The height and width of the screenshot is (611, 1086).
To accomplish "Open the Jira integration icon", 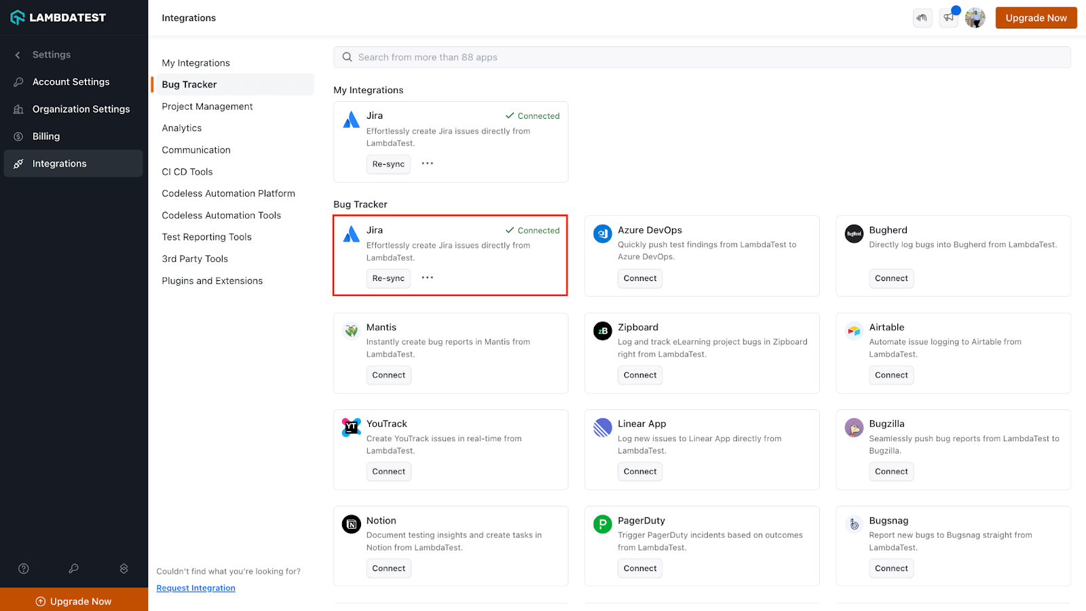I will click(352, 234).
